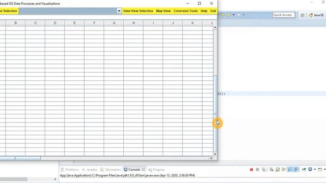
Task: Select column C header
Action: [x=35, y=23]
